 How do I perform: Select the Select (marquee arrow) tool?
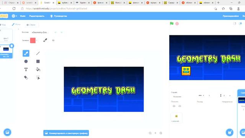click(38, 77)
